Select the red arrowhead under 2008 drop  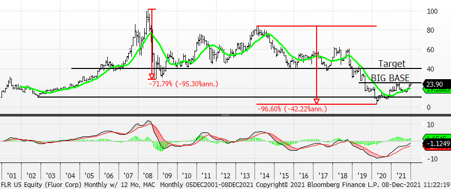pyautogui.click(x=151, y=76)
